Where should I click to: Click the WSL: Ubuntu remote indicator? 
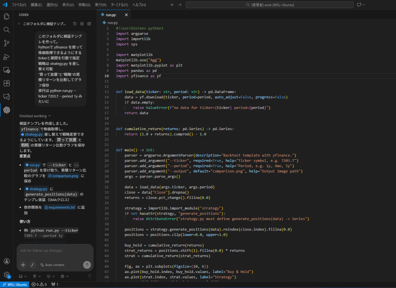[x=14, y=285]
